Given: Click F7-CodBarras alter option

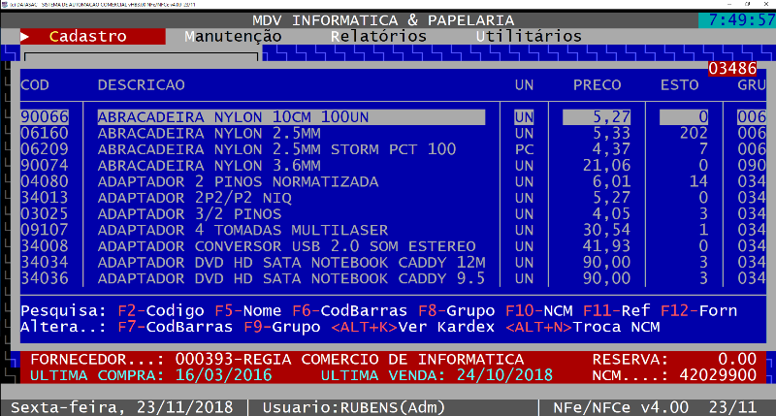Looking at the screenshot, I should tap(165, 328).
